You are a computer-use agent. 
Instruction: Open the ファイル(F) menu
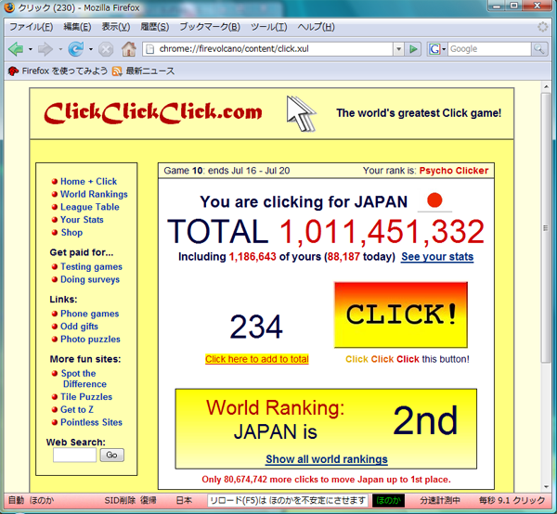pyautogui.click(x=32, y=27)
